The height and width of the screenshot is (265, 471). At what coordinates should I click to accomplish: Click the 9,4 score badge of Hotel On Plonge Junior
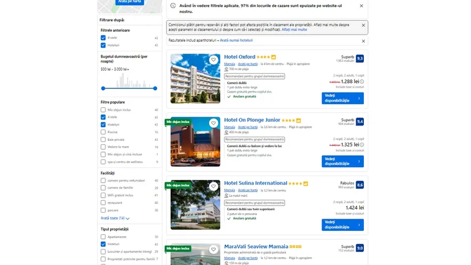click(360, 122)
